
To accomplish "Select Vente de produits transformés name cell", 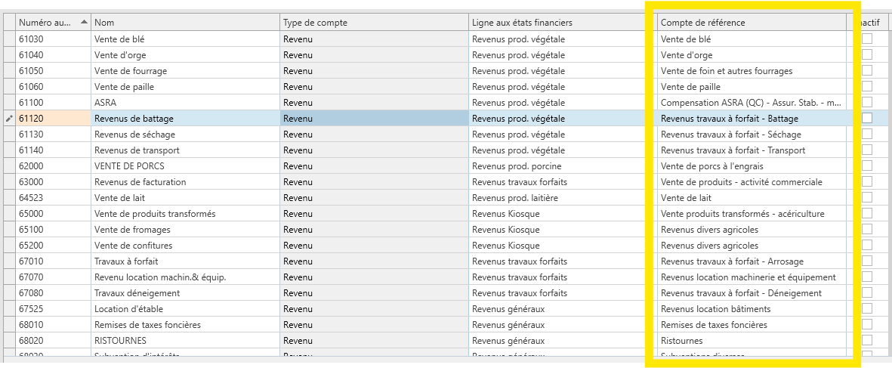I will [x=185, y=214].
